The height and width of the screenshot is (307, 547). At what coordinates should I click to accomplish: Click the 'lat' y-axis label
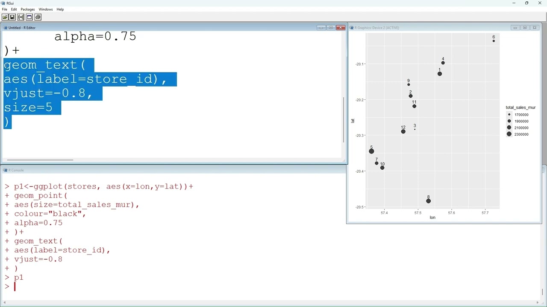pos(353,121)
